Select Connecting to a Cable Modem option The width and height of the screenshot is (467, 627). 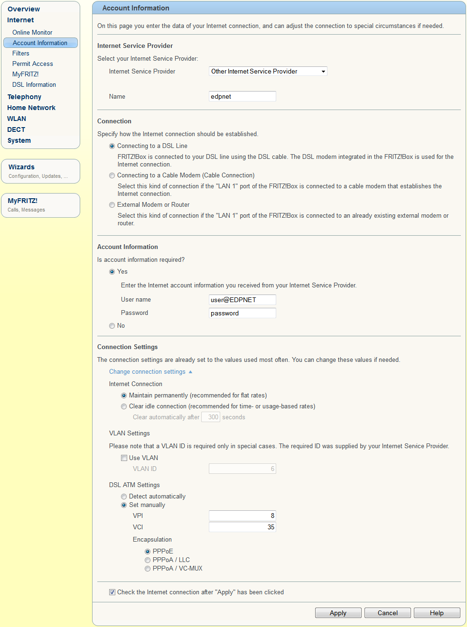click(112, 175)
